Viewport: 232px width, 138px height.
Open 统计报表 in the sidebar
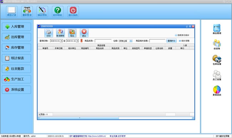(16, 58)
